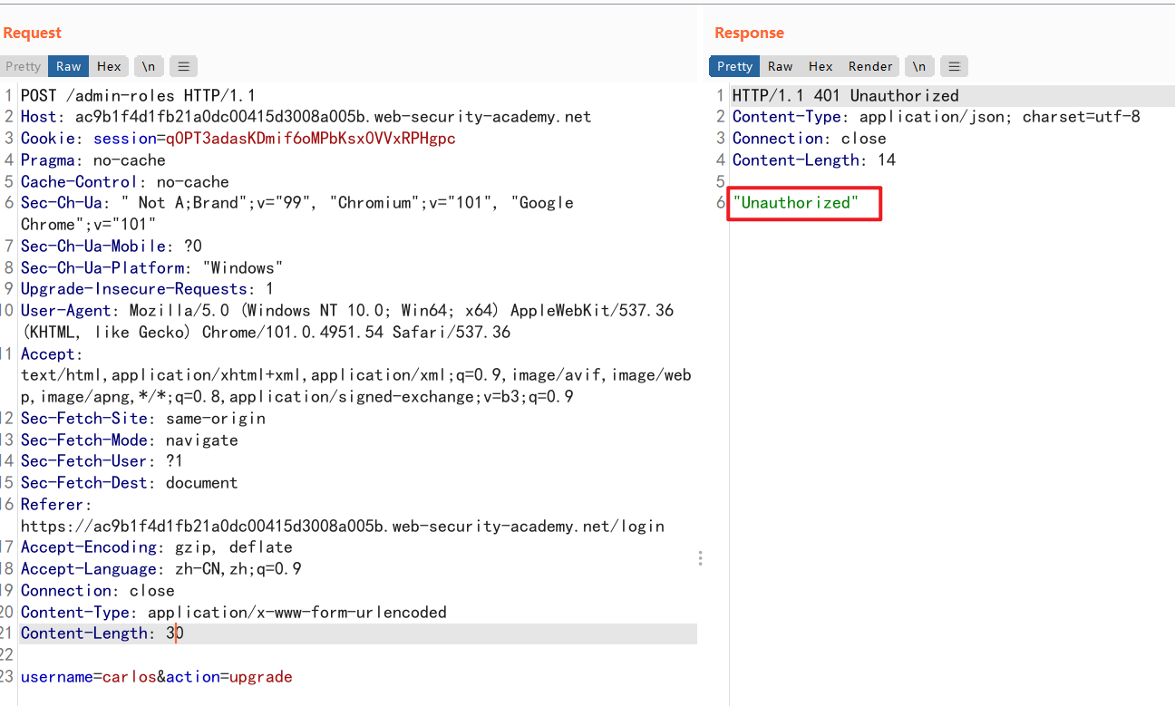Select the Raw tab in Request panel
This screenshot has height=706, width=1175.
69,66
